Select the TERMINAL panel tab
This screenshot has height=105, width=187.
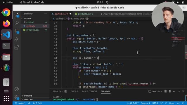pos(105,91)
